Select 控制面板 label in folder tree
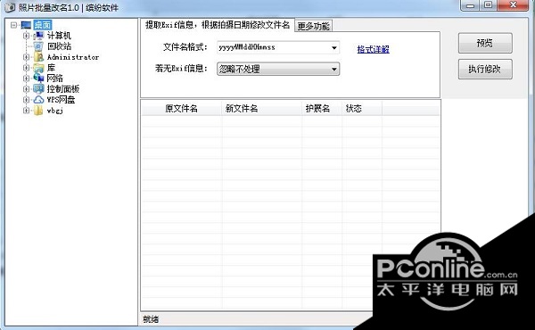The image size is (535, 330). tap(63, 89)
